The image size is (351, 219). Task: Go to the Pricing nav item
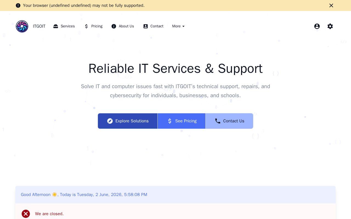pyautogui.click(x=94, y=26)
